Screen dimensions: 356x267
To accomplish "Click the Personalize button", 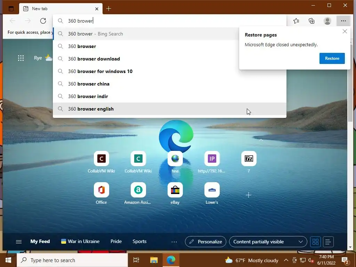I will (205, 242).
